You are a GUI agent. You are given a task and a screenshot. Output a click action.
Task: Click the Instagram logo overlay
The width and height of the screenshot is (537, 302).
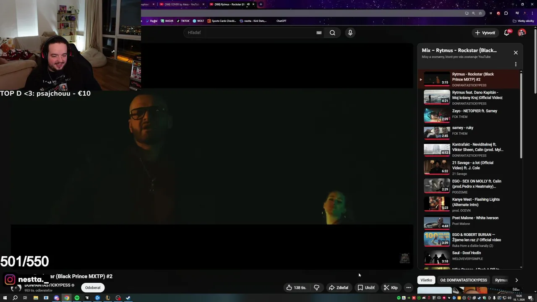click(x=10, y=279)
